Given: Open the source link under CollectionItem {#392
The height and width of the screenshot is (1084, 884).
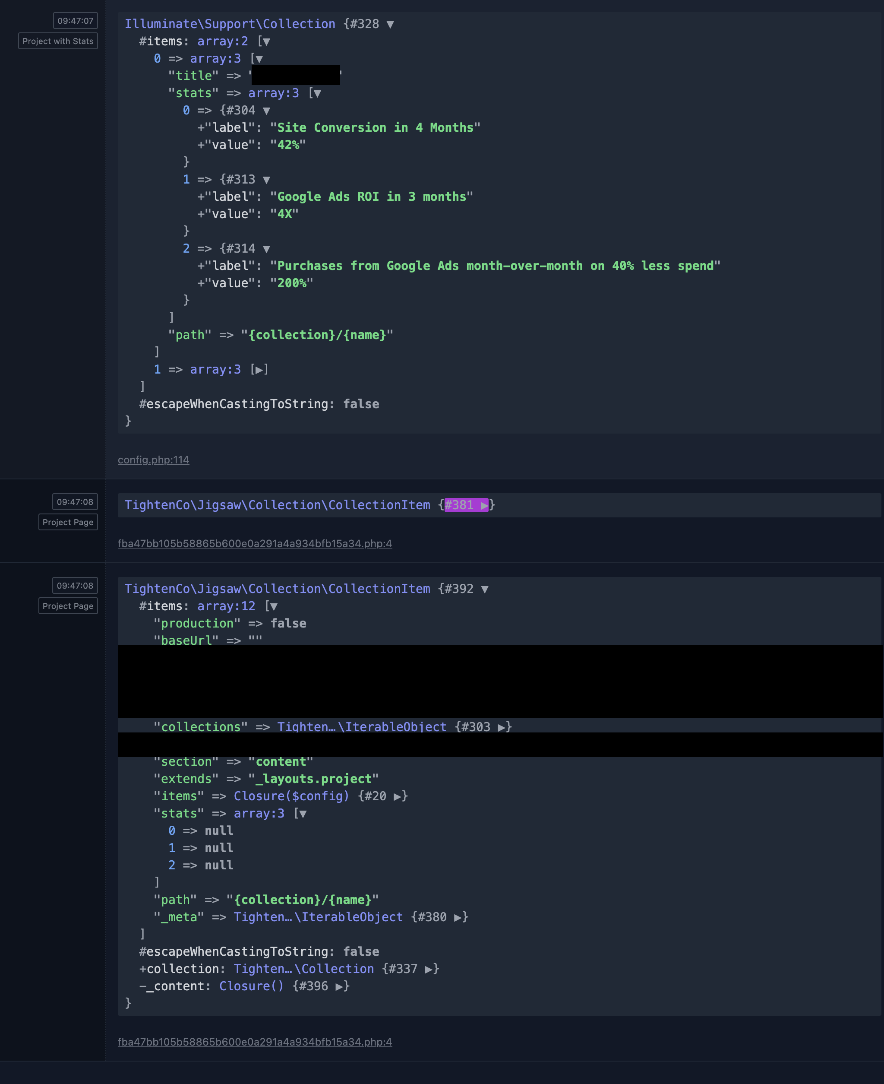Looking at the screenshot, I should tap(255, 1042).
